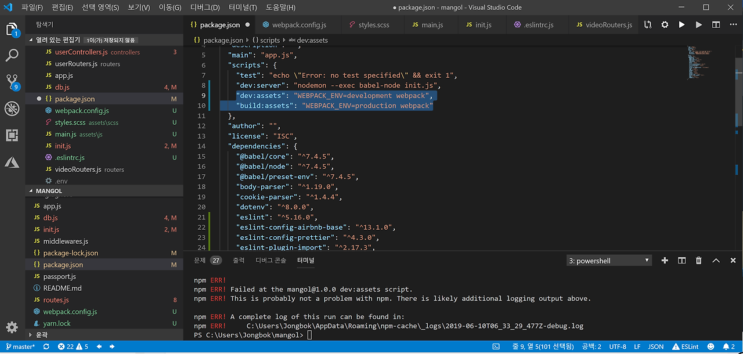Click errors and warnings count in status bar
This screenshot has width=743, height=354.
tap(73, 347)
